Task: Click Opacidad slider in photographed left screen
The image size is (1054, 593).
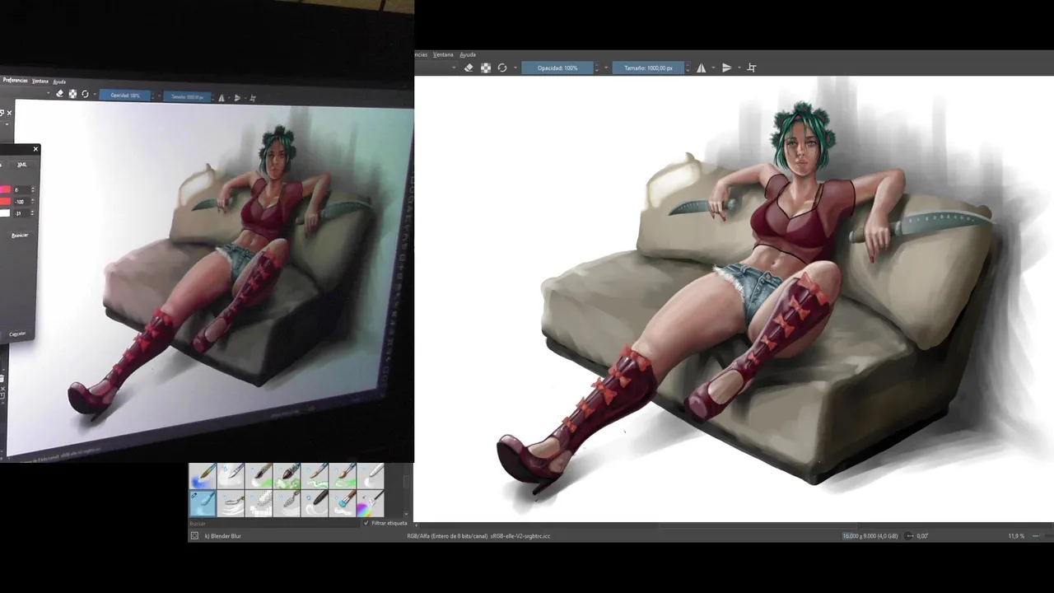Action: coord(124,95)
